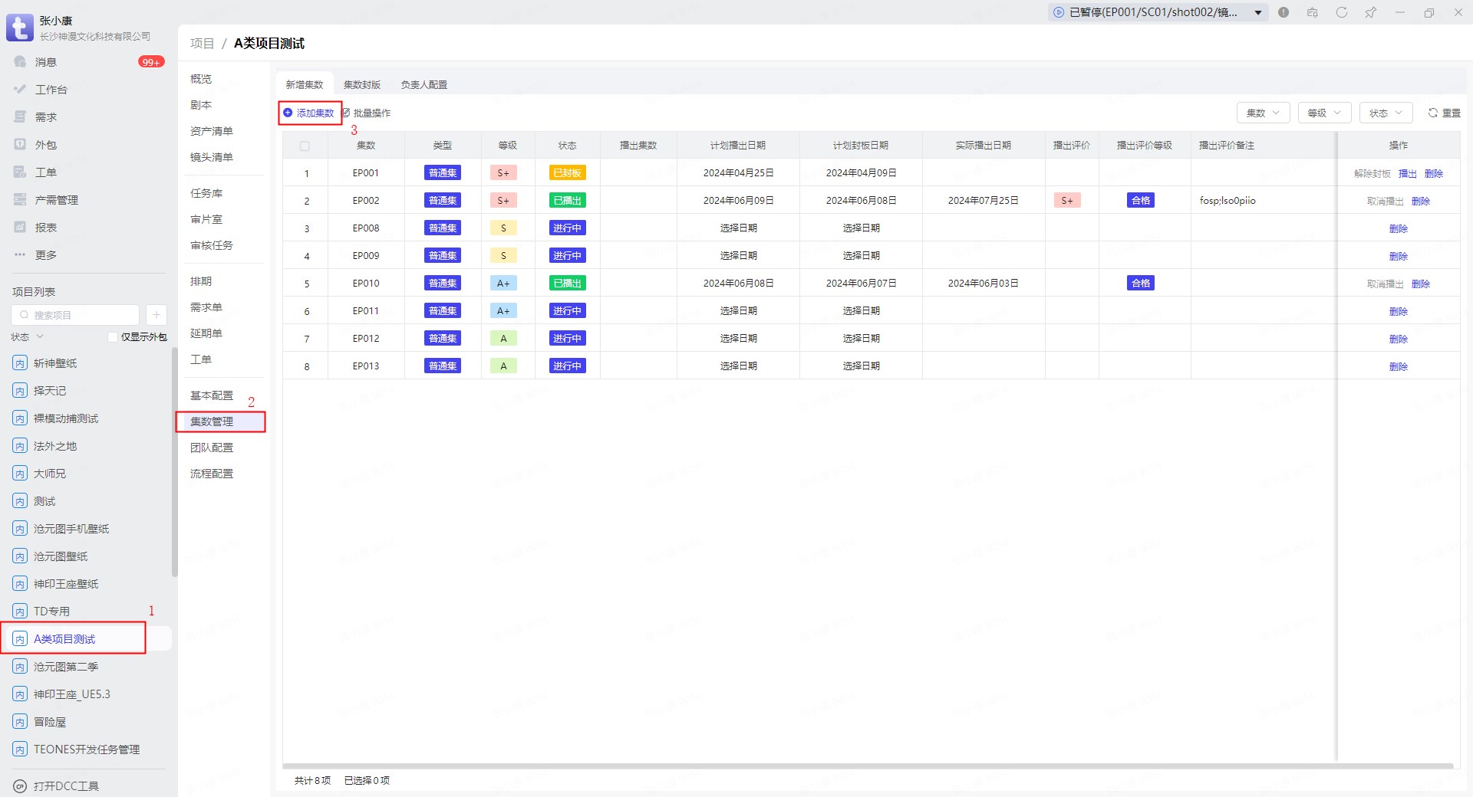Switch to the 集数封版 tab
This screenshot has width=1473, height=797.
tap(361, 84)
